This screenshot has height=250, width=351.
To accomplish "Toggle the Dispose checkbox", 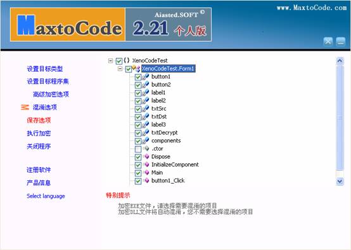I will click(x=138, y=157).
